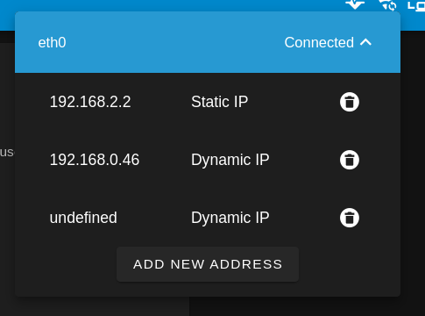The height and width of the screenshot is (316, 425).
Task: Open the health monitor heartbeat icon
Action: point(355,4)
